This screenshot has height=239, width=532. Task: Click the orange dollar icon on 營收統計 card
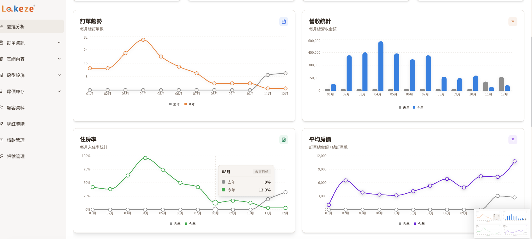pos(513,22)
